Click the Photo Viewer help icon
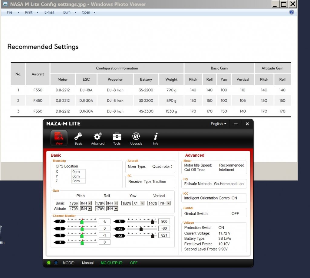This screenshot has height=278, width=310. click(292, 12)
